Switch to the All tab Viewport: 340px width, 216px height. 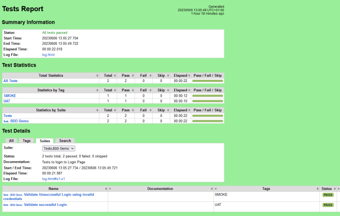[x=11, y=141]
